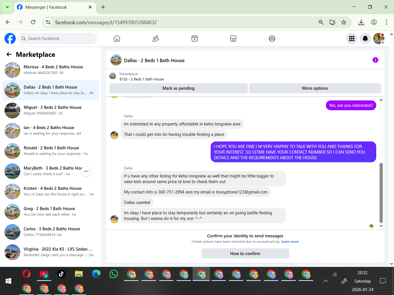This screenshot has height=295, width=394.
Task: Open Dallas 2 Beds 1 Bath conversation
Action: click(x=51, y=90)
